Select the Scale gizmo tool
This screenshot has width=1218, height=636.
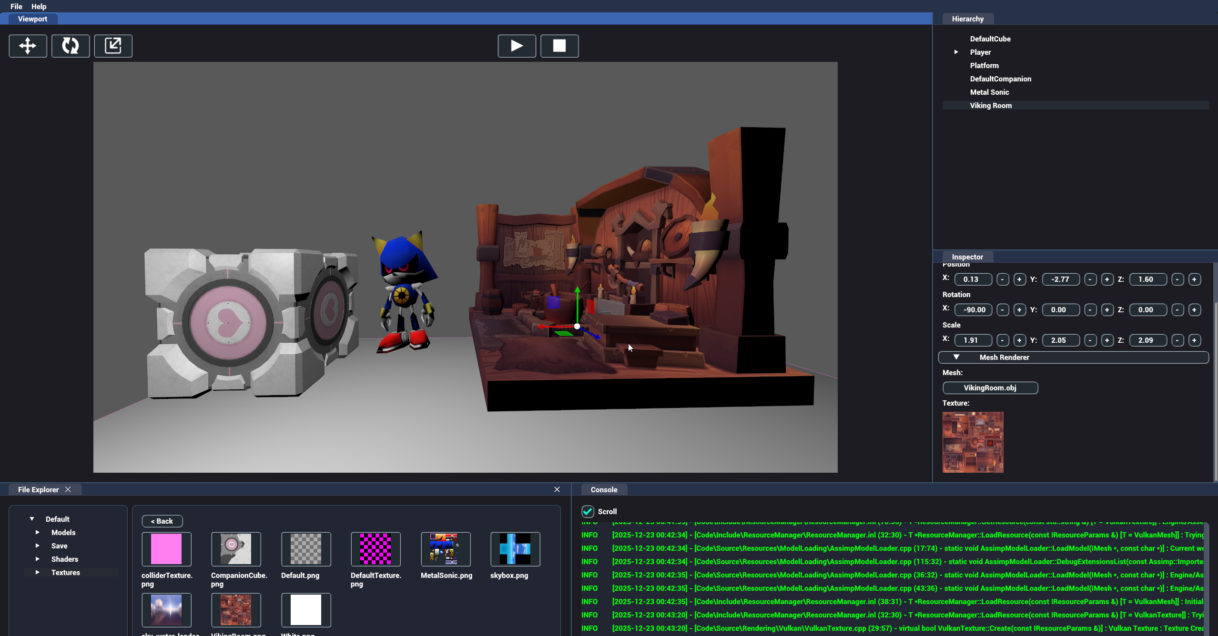point(113,46)
